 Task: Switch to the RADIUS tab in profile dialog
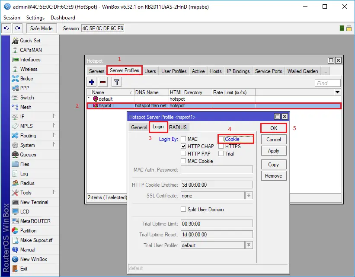[178, 127]
